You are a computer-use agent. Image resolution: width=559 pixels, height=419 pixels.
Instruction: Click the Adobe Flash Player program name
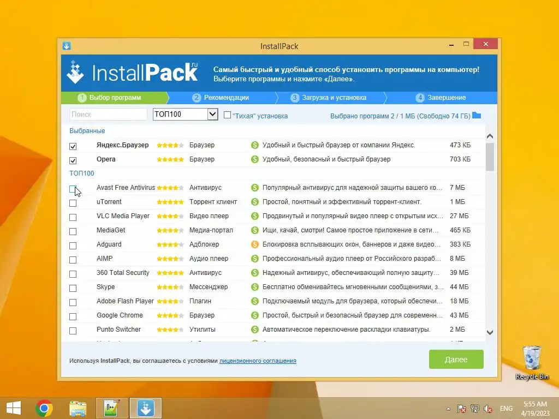(x=125, y=301)
